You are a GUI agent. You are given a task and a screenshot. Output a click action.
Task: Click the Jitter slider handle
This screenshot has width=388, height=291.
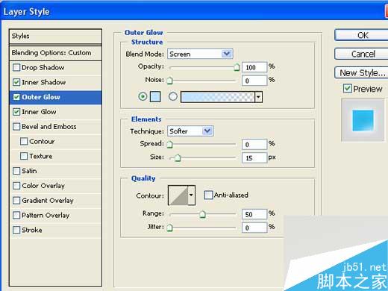pyautogui.click(x=169, y=228)
